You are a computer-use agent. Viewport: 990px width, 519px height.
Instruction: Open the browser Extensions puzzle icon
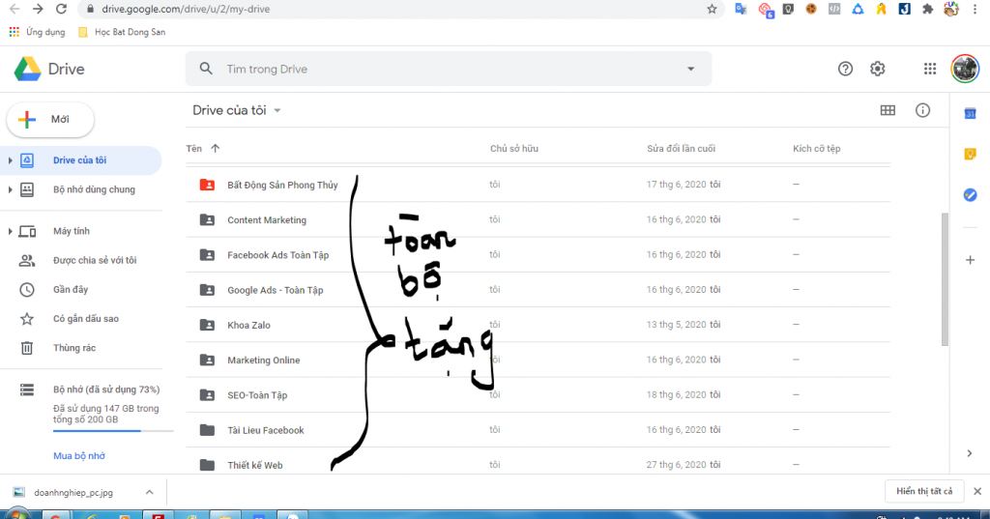tap(927, 9)
